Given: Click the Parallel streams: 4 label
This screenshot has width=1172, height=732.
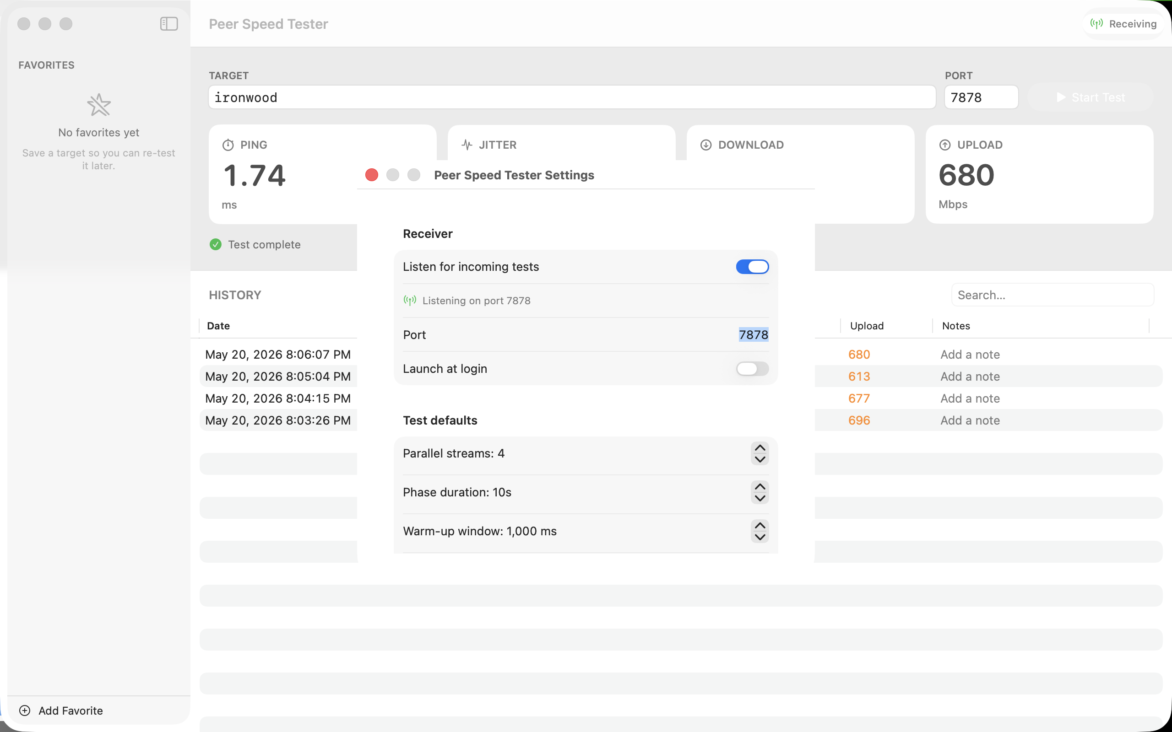Looking at the screenshot, I should (x=454, y=453).
